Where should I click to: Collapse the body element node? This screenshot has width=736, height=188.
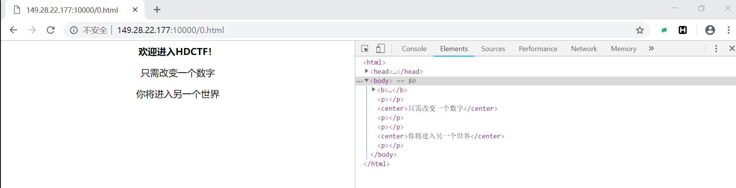[x=366, y=81]
